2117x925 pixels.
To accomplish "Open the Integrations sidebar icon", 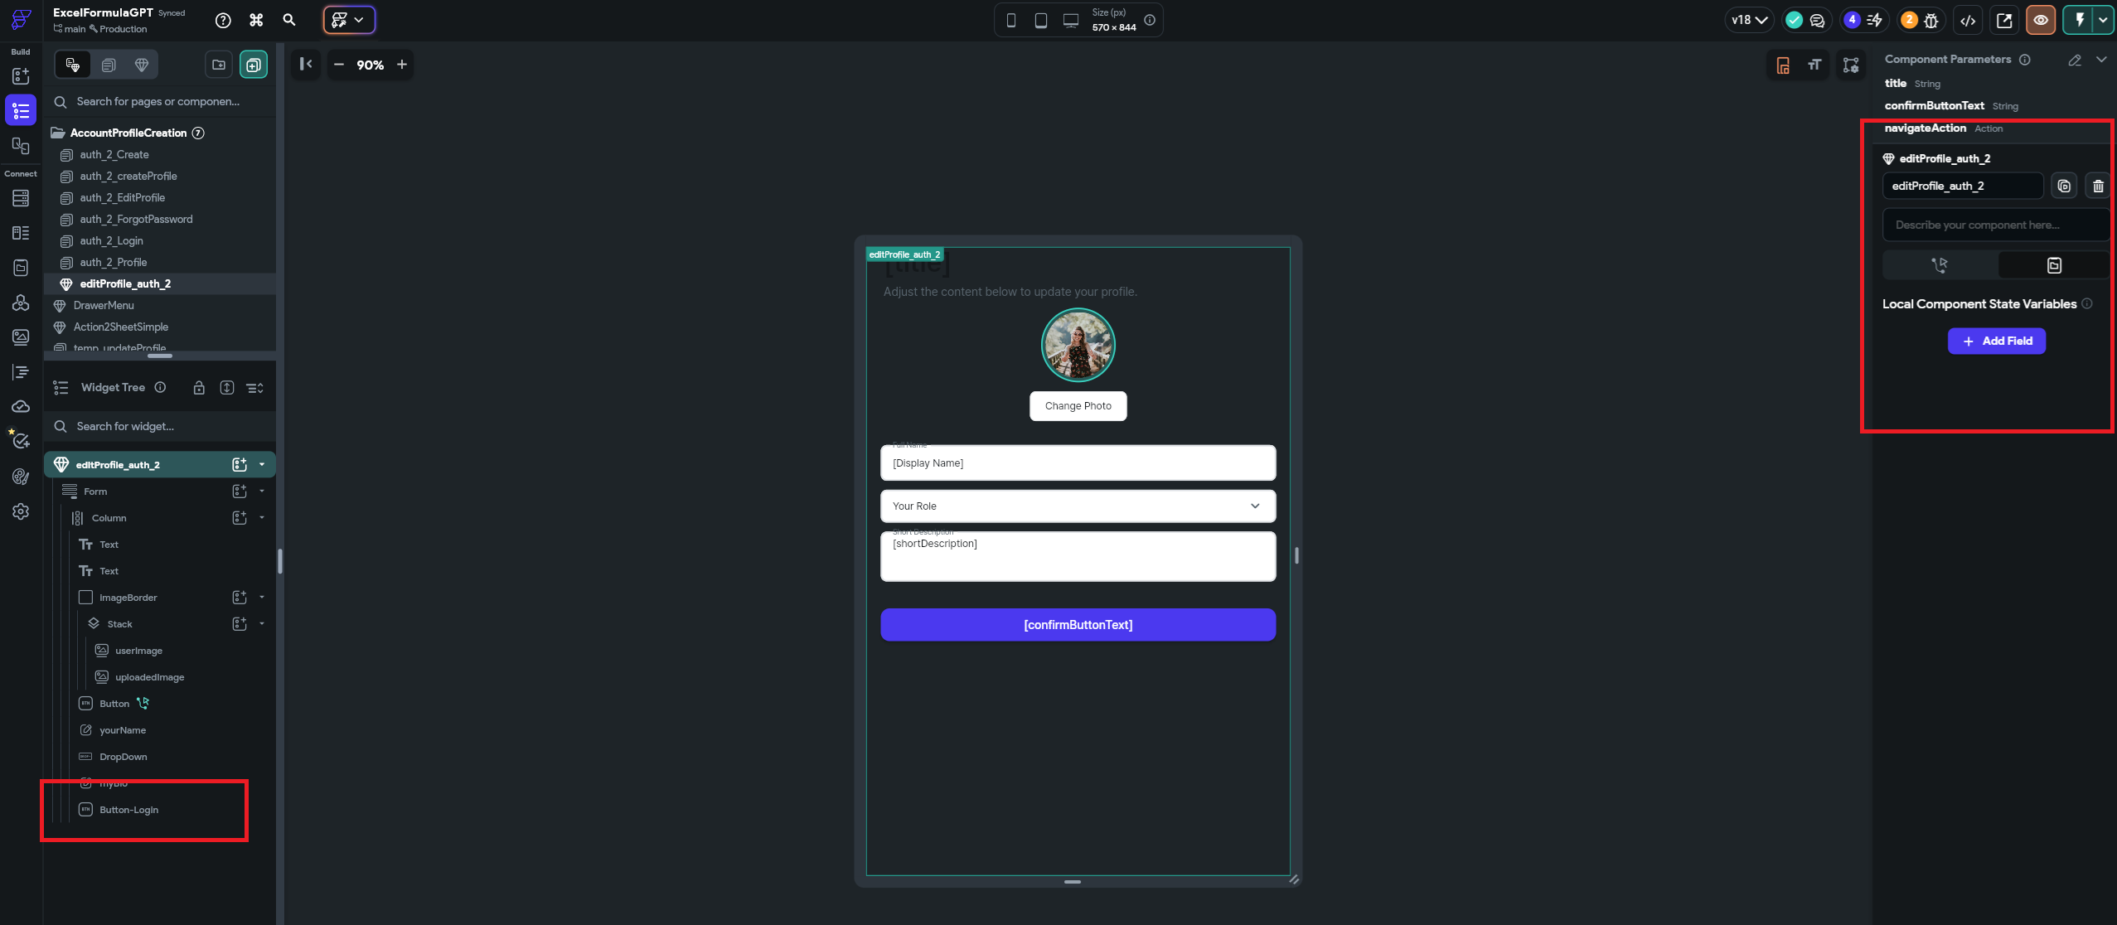I will tap(21, 303).
